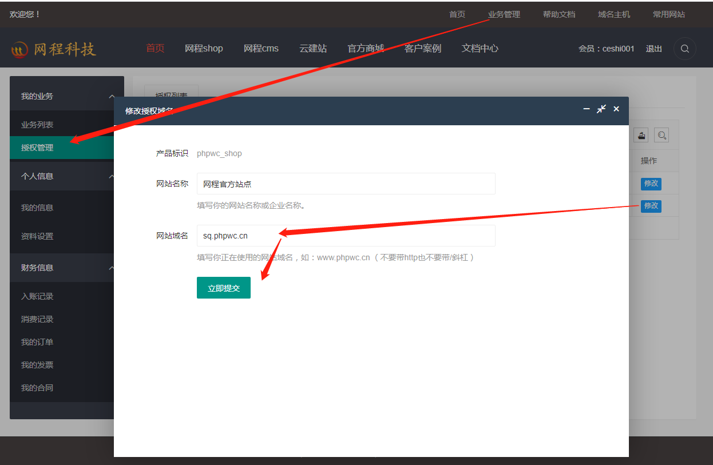Open 我的订单 in the sidebar
Image resolution: width=713 pixels, height=465 pixels.
[x=37, y=342]
